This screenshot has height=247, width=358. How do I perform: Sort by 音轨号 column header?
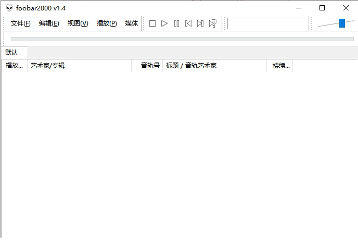point(147,66)
